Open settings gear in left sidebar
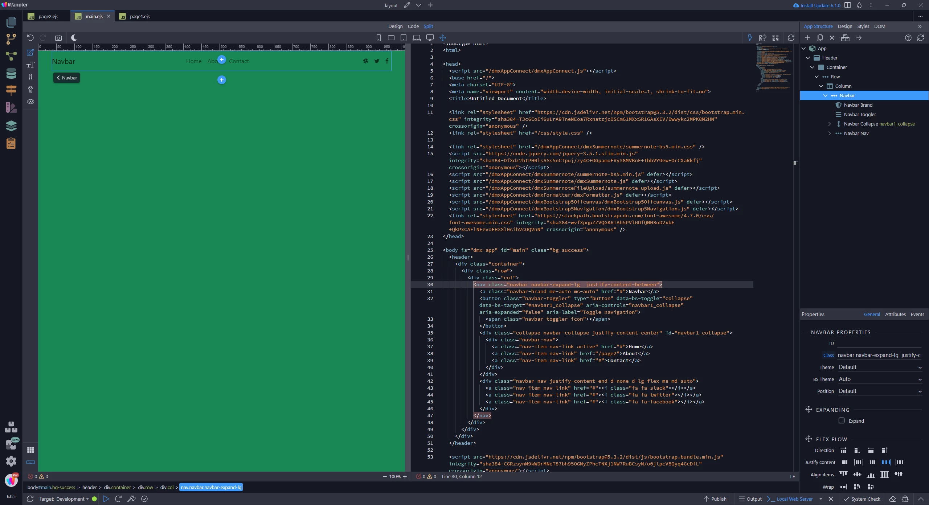 point(11,461)
